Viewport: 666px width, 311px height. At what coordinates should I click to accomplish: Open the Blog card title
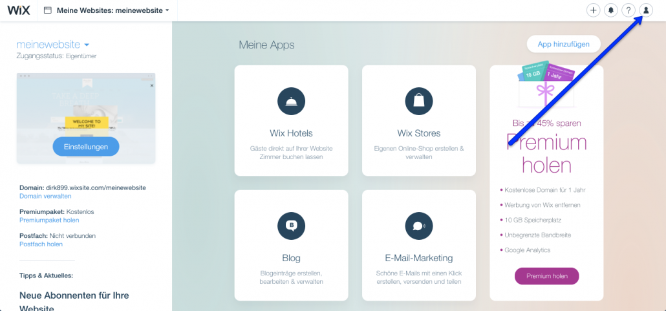[291, 259]
